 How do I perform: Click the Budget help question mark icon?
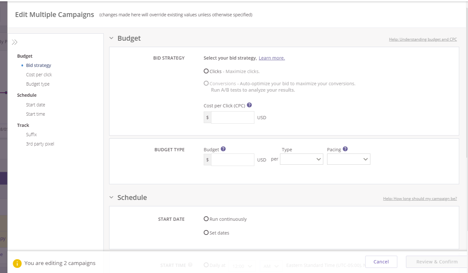[x=223, y=149]
